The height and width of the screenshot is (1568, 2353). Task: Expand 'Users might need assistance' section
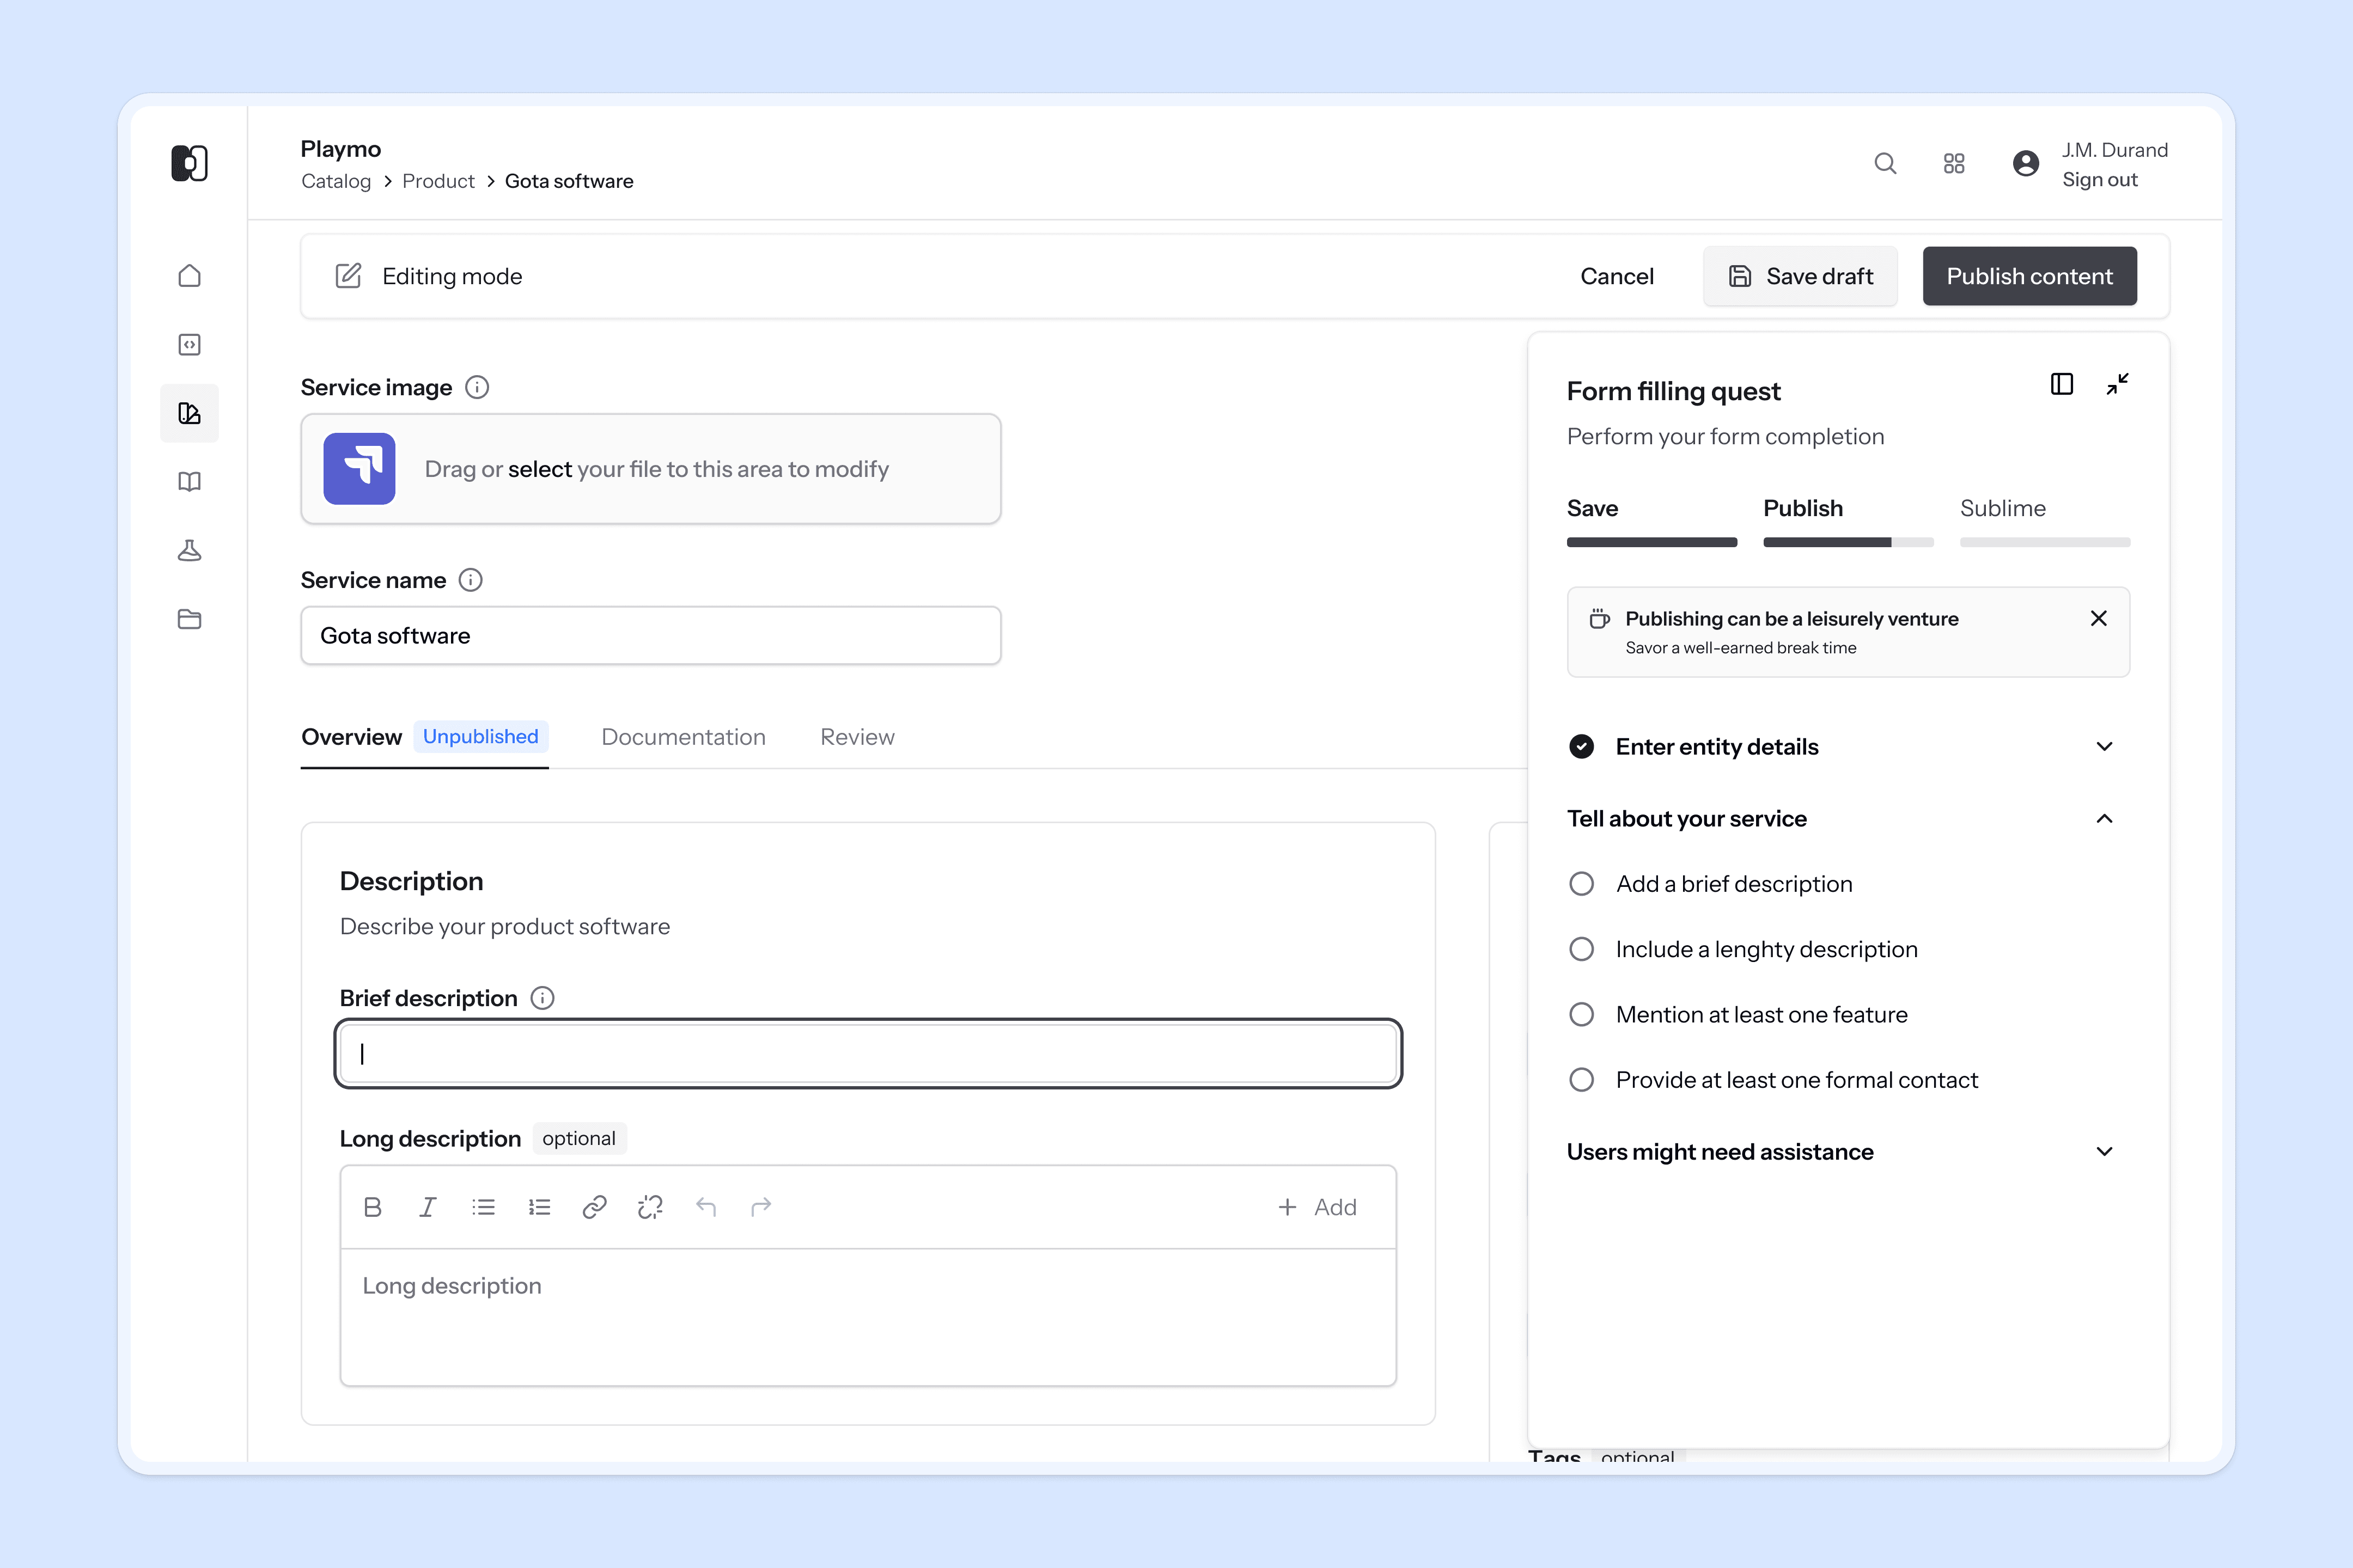click(2104, 1152)
